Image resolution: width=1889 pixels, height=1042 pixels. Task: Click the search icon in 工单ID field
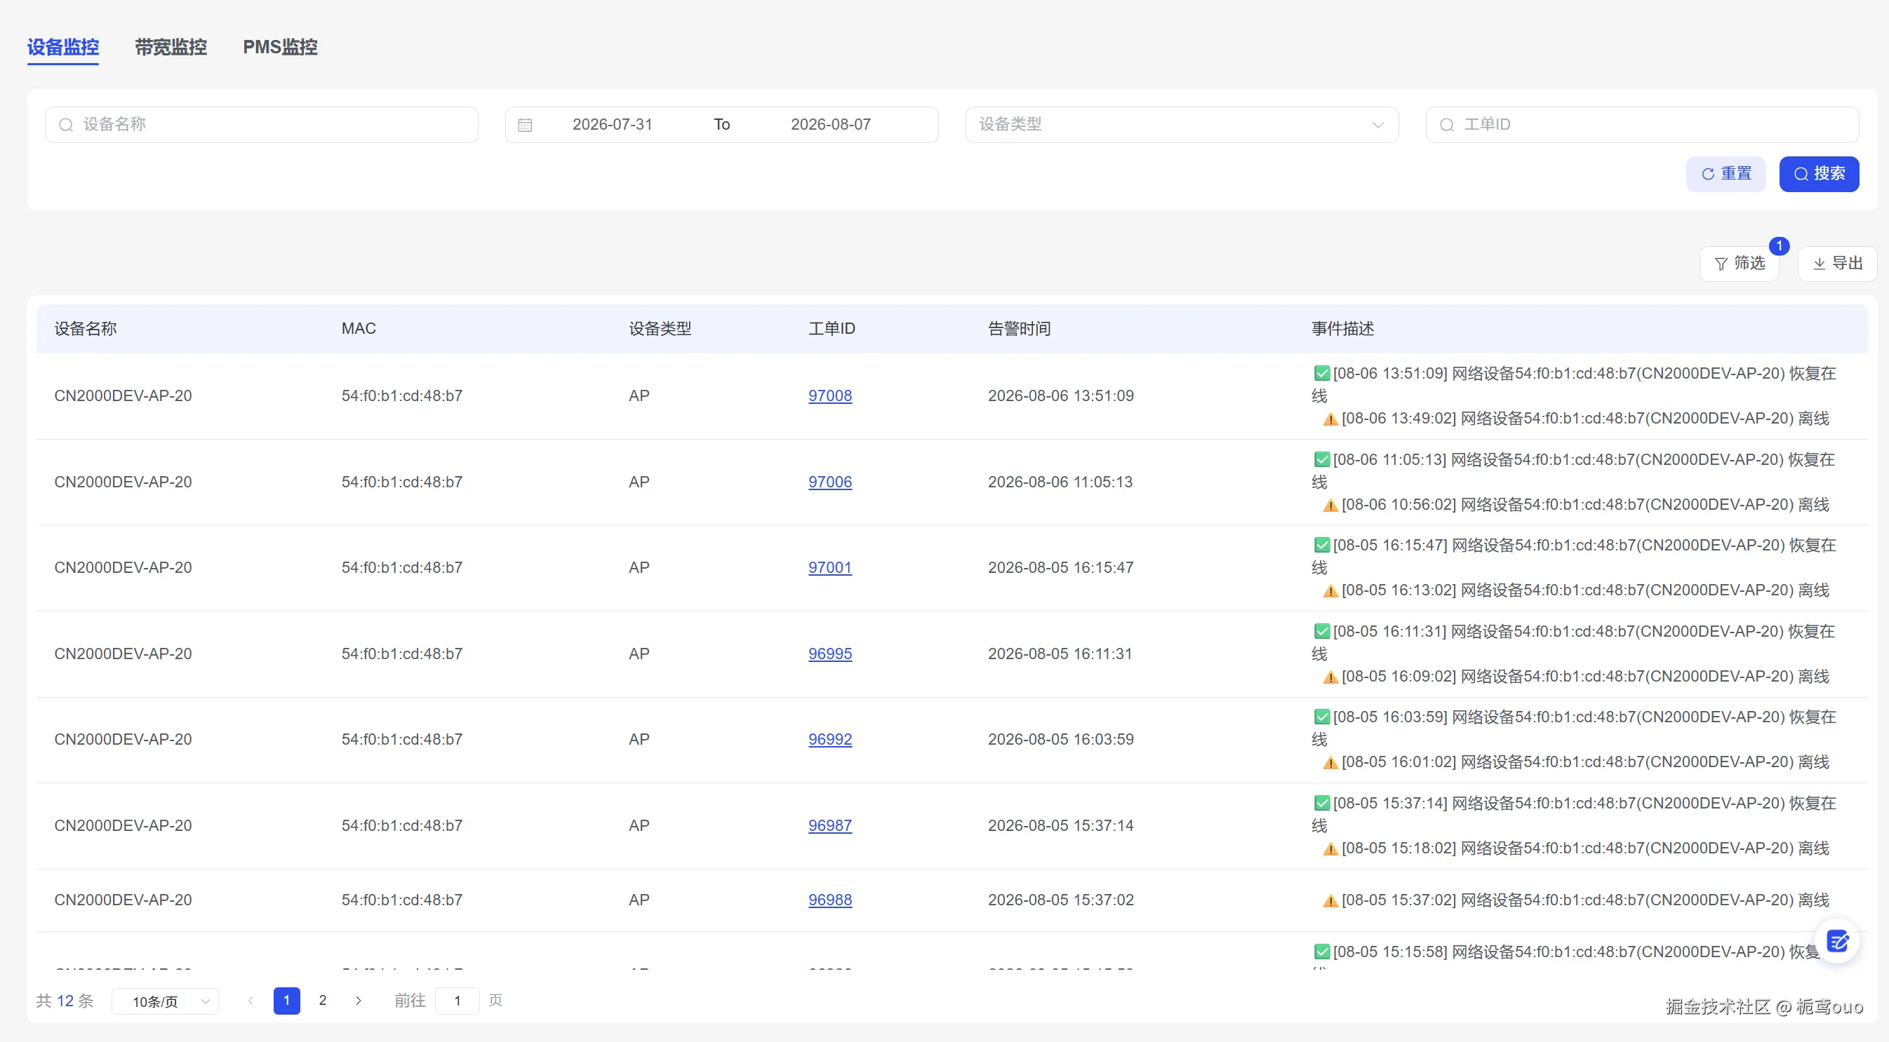[1447, 125]
